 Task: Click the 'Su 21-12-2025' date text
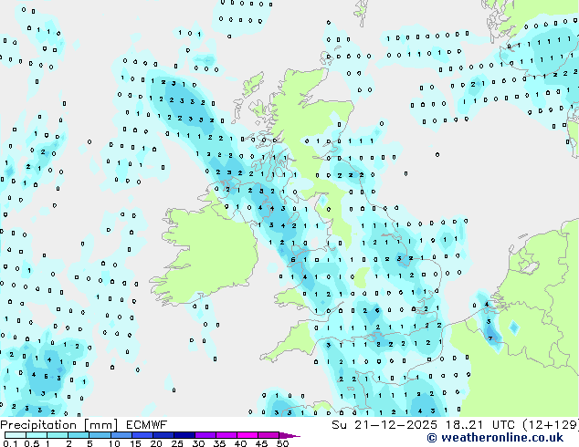point(384,425)
